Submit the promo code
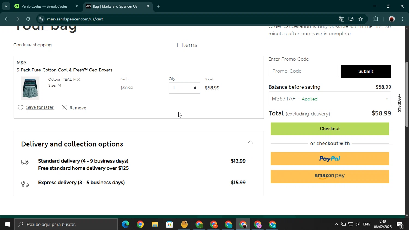 [x=365, y=71]
